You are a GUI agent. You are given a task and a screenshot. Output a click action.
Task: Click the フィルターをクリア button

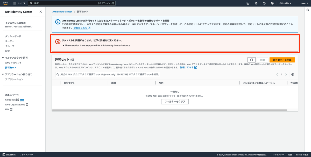point(175,102)
